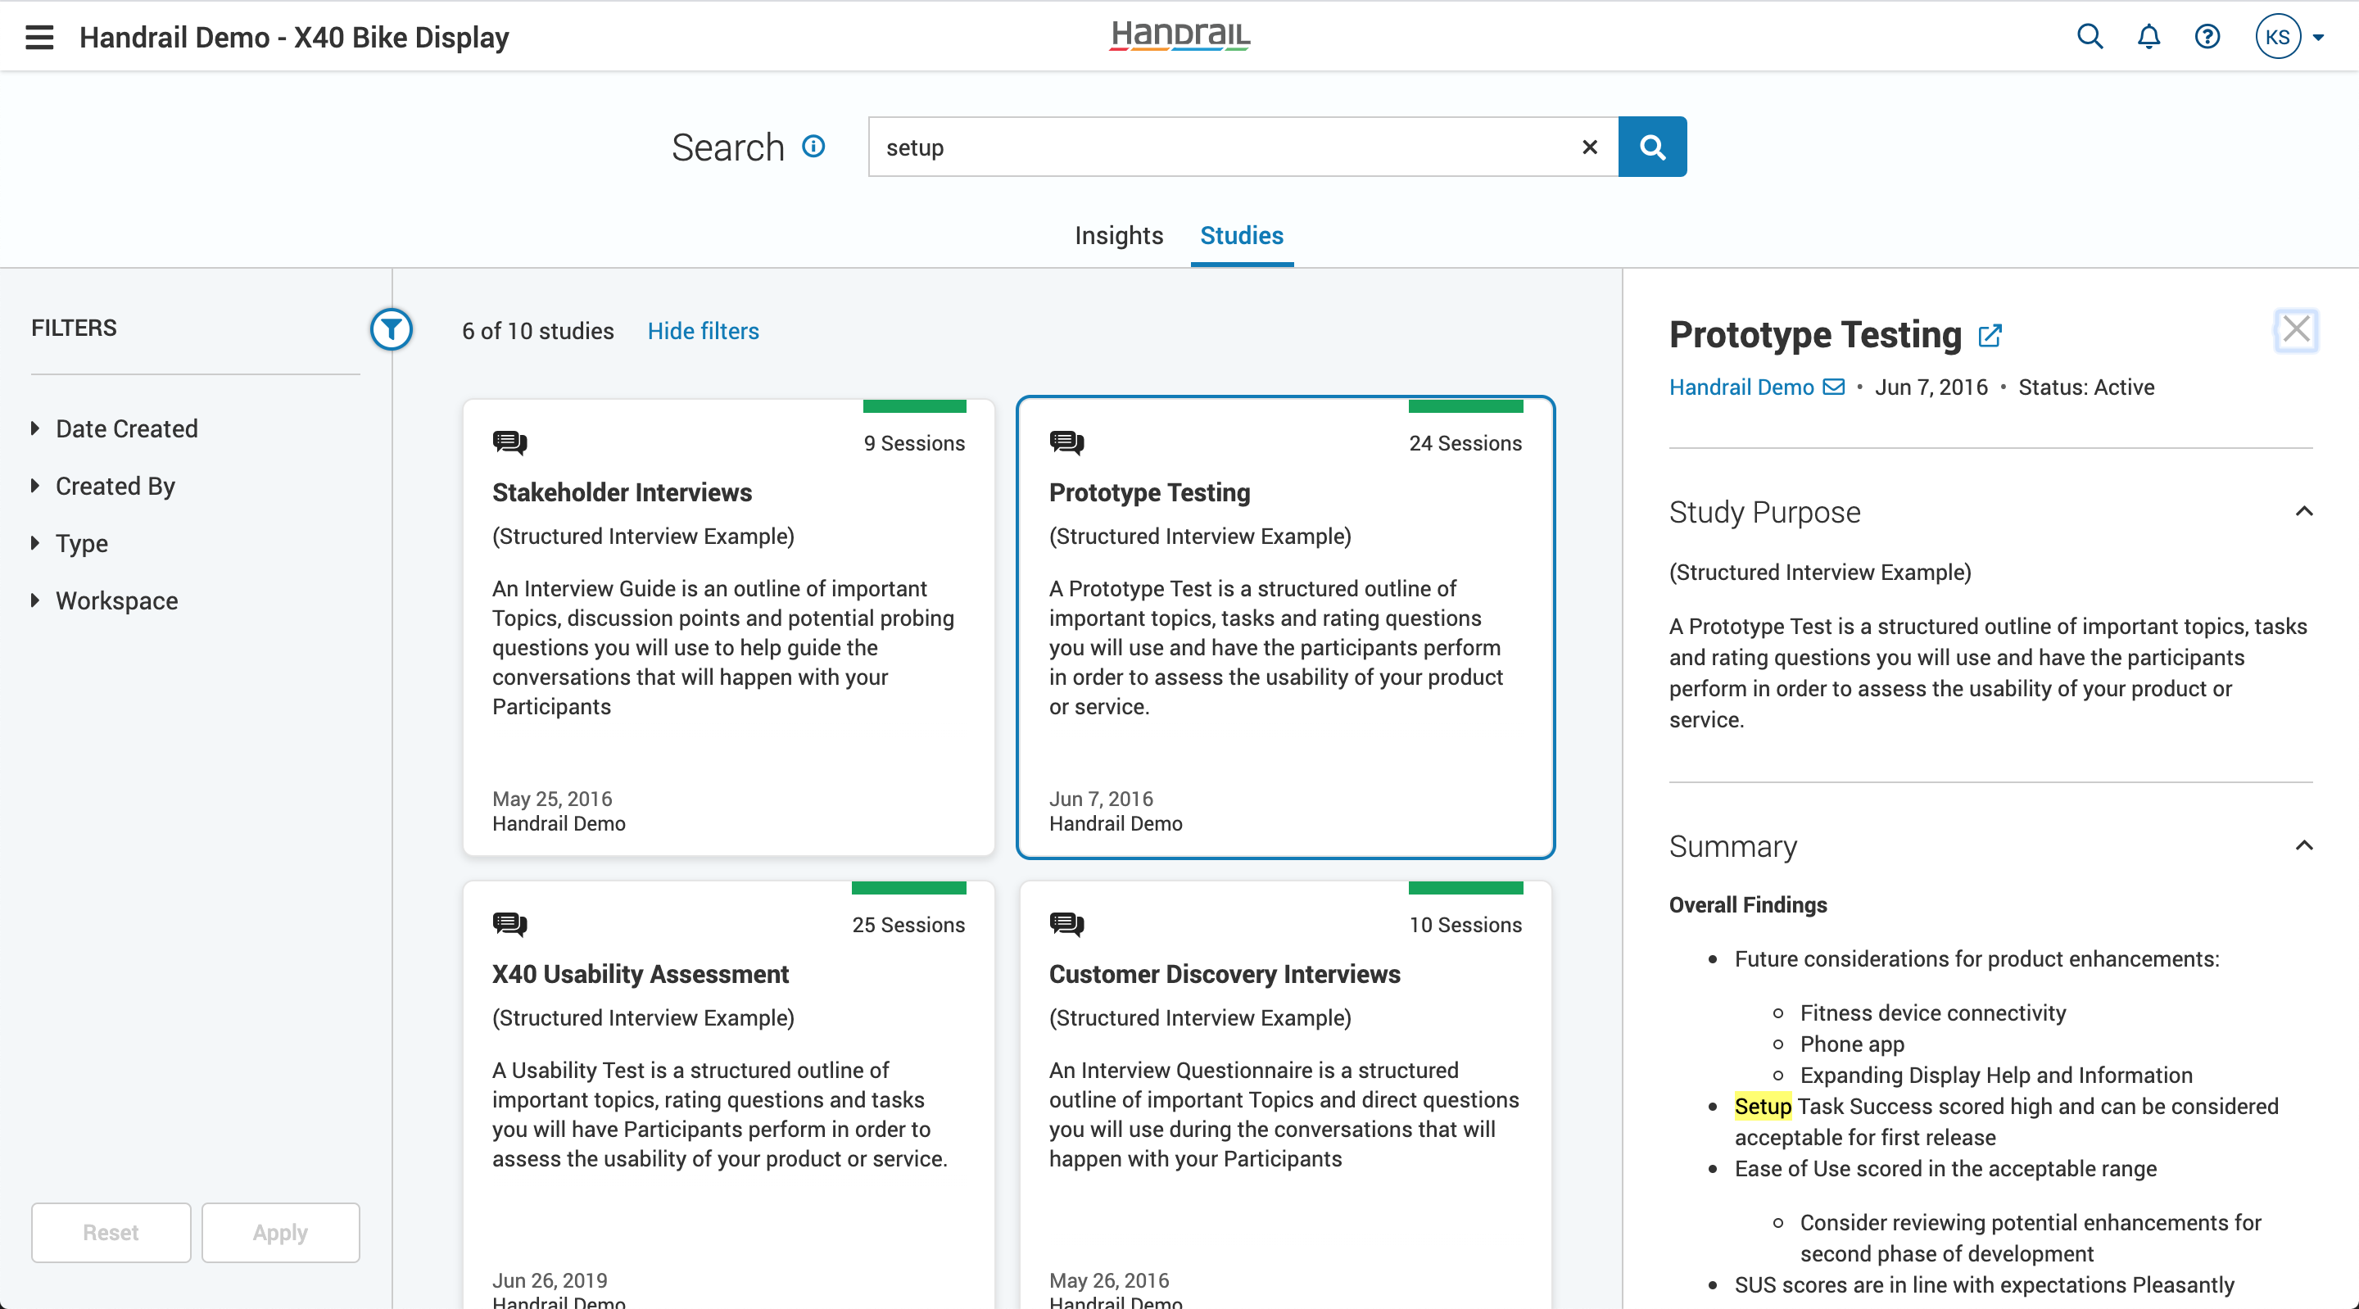This screenshot has width=2359, height=1309.
Task: Toggle the filter funnel icon
Action: (x=391, y=328)
